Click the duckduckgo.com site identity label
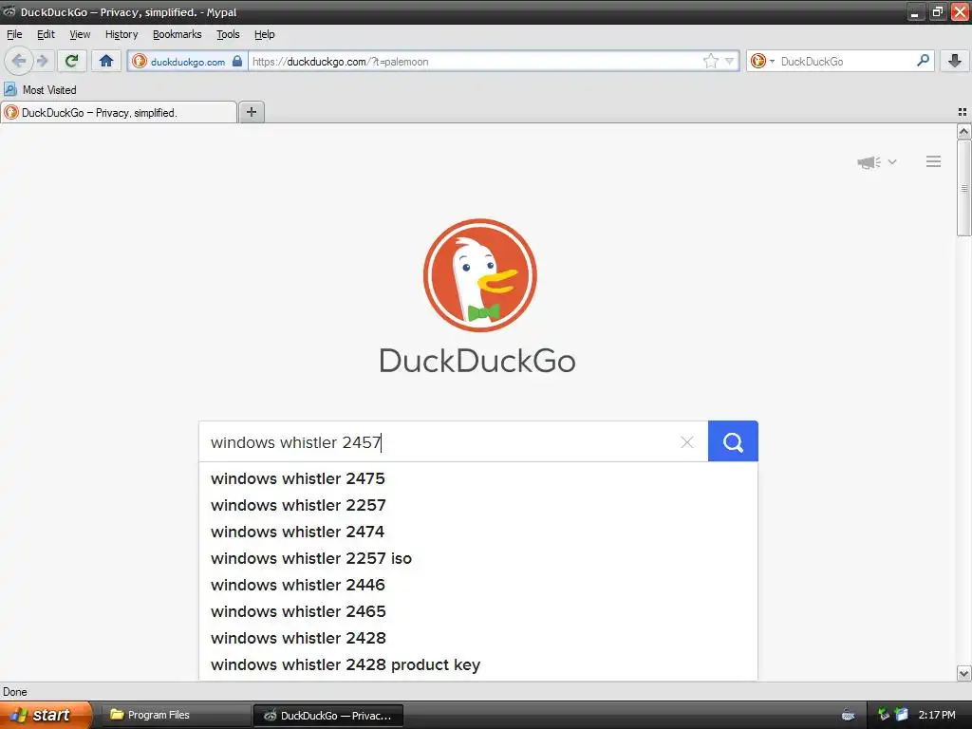 [x=188, y=62]
